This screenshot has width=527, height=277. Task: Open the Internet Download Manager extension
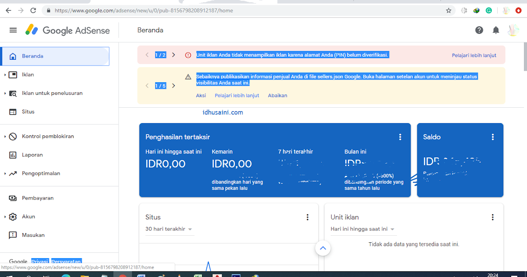(476, 10)
